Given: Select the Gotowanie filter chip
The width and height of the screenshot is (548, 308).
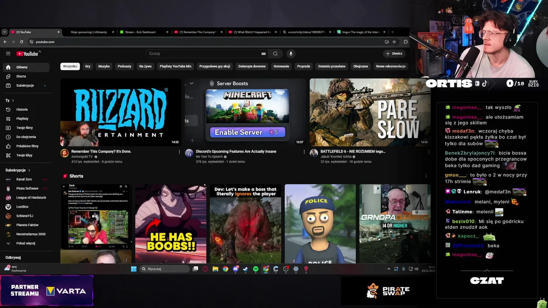Looking at the screenshot, I should click(281, 66).
